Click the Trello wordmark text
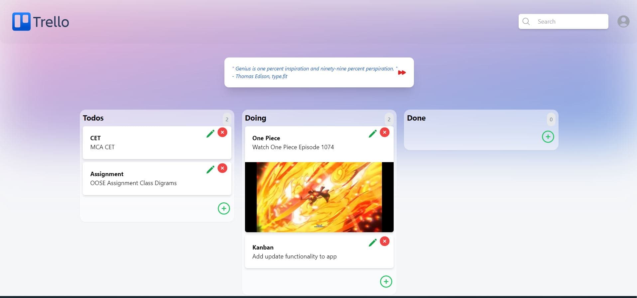 tap(51, 22)
